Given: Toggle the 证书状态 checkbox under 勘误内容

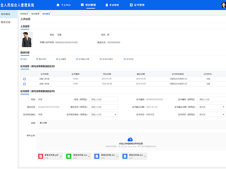Looking at the screenshot, I should [125, 59].
